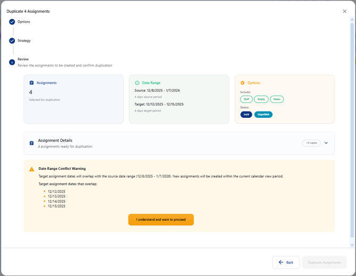The height and width of the screenshot is (276, 356).
Task: Click the Options step checkmark icon
Action: click(12, 22)
